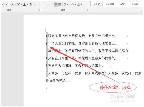Image resolution: width=144 pixels, height=107 pixels.
Task: Open font color dropdown arrow
Action: pyautogui.click(x=28, y=5)
